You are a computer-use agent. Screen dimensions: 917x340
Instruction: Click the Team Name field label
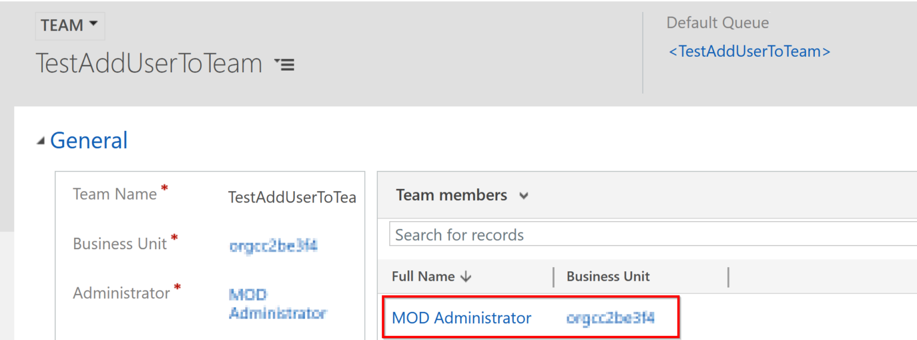click(115, 194)
